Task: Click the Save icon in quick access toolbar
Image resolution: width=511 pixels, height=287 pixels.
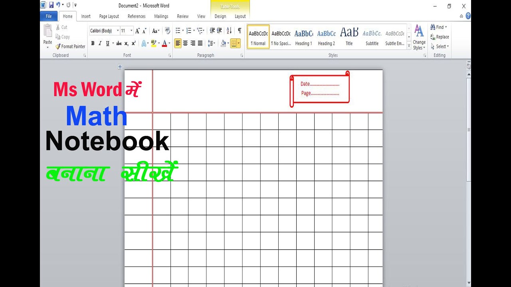Action: point(51,6)
